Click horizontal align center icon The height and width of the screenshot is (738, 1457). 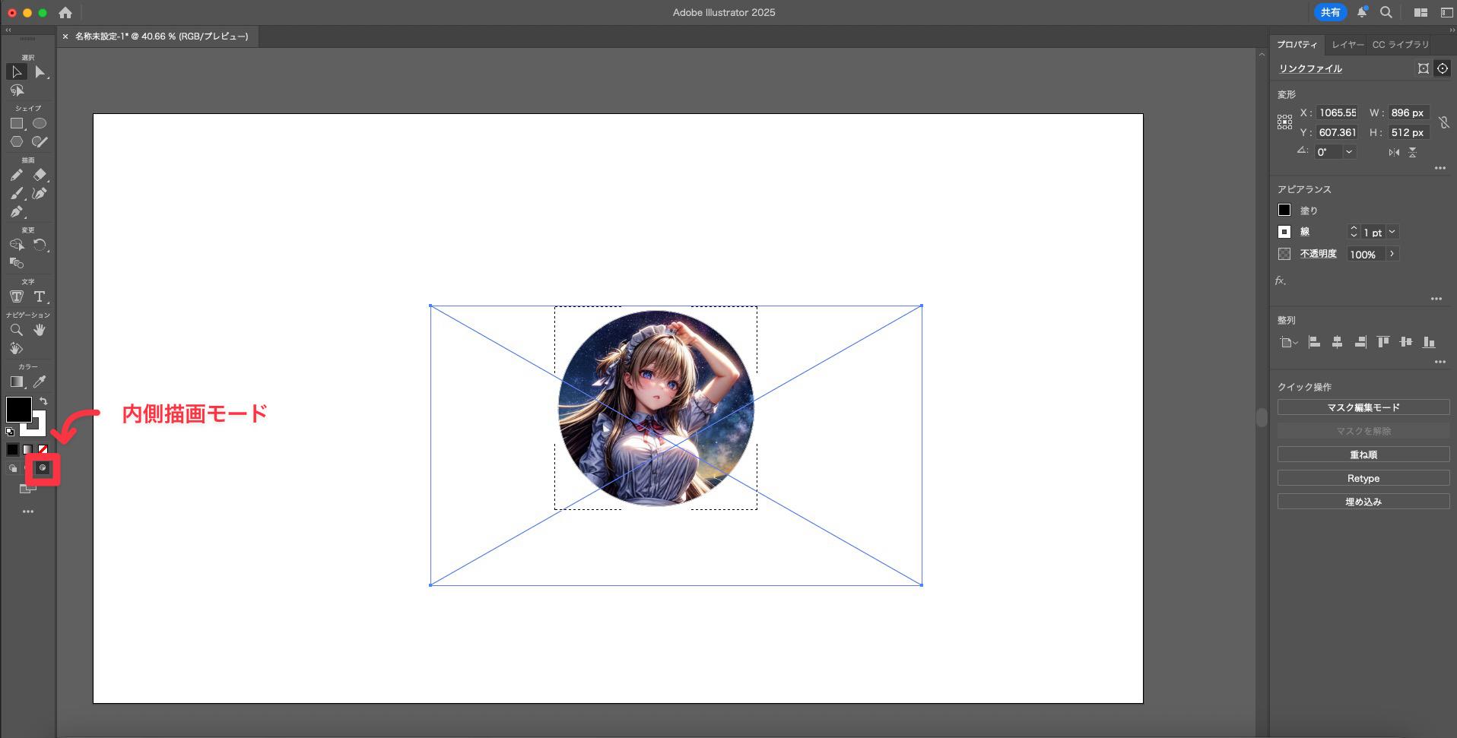1337,342
